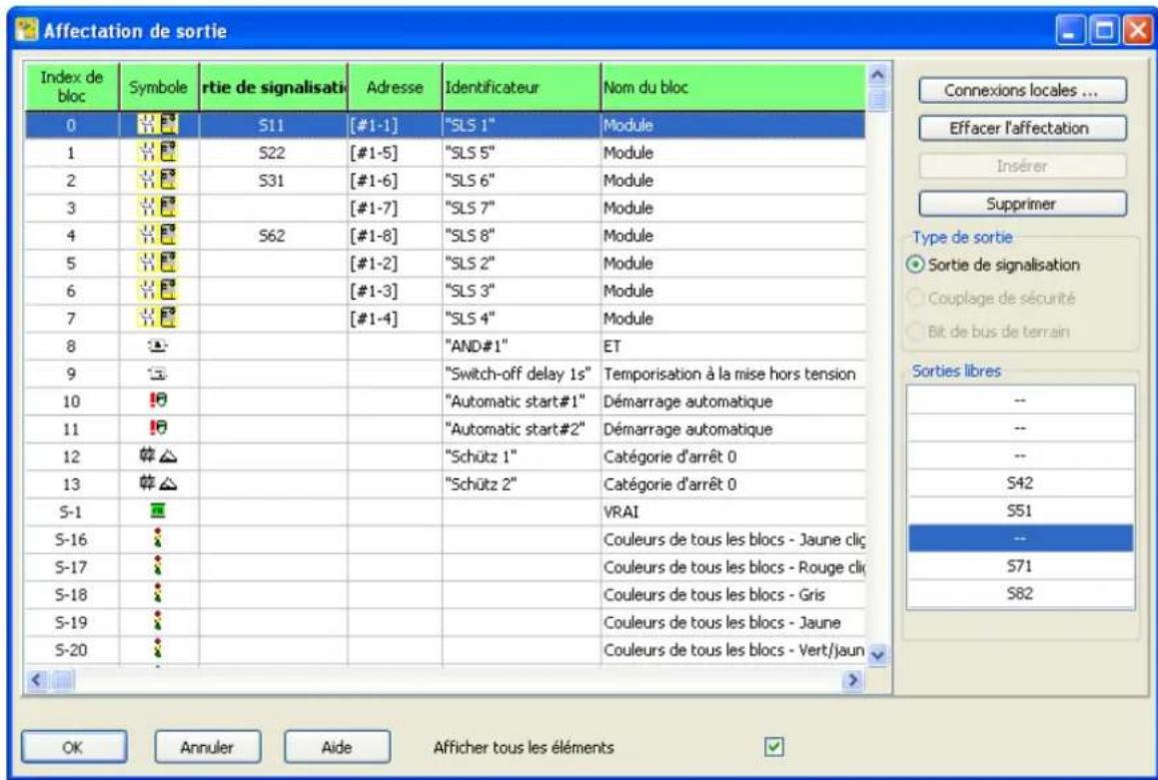Image resolution: width=1158 pixels, height=780 pixels.
Task: Click traffic light symbol in row S-17
Action: pyautogui.click(x=157, y=566)
